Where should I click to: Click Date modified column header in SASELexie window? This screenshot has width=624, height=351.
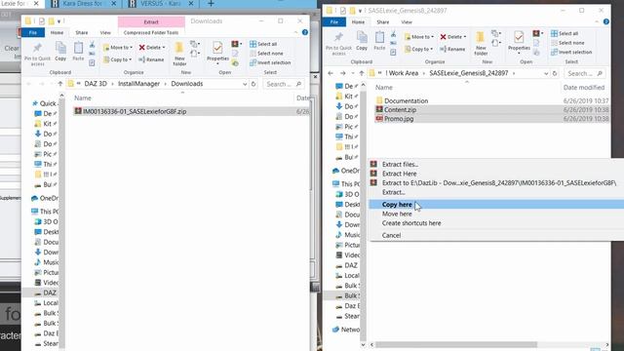tap(584, 88)
